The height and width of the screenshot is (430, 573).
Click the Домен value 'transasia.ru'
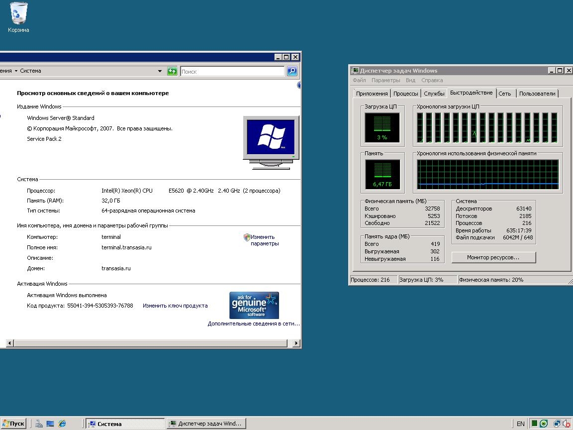click(116, 268)
